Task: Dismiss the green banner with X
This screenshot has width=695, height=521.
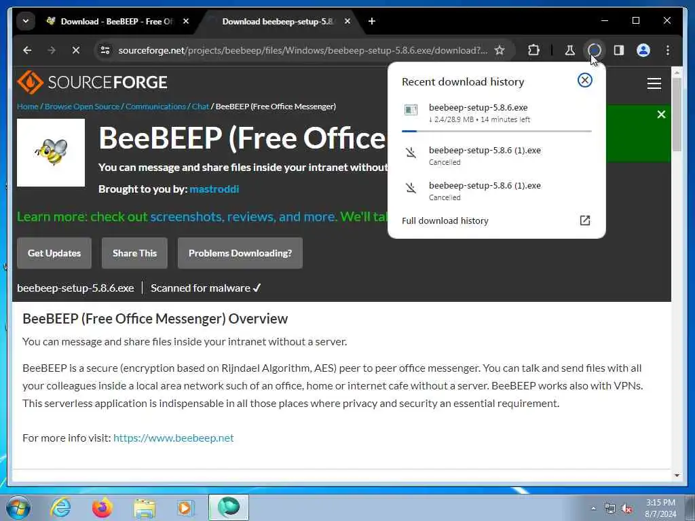Action: 661,115
